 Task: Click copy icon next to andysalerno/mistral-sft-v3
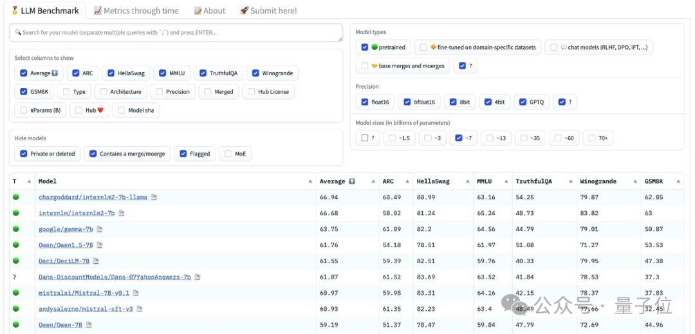(x=139, y=309)
